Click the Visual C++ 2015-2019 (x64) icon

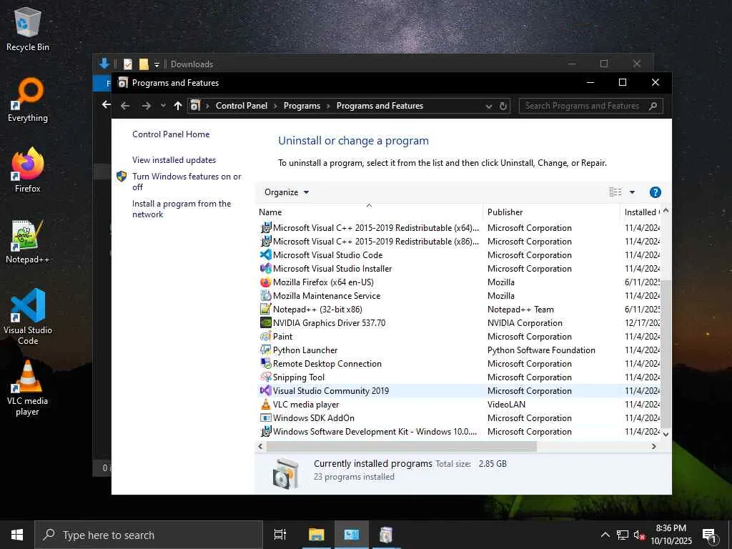pos(266,228)
